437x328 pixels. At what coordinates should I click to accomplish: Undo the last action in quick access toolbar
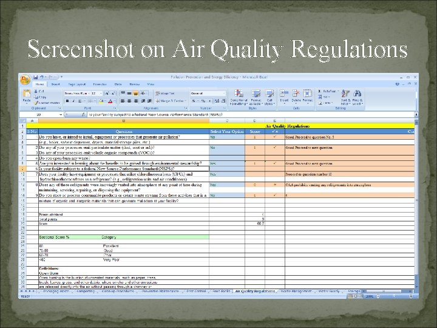[x=42, y=77]
